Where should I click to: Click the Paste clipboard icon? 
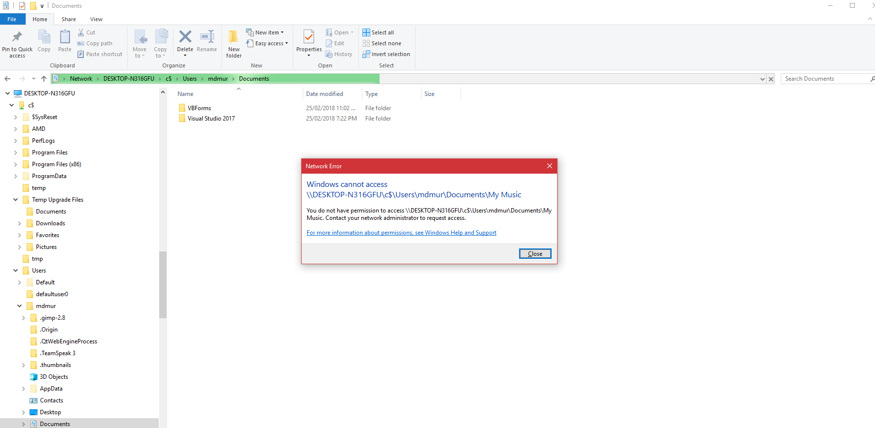pos(65,37)
